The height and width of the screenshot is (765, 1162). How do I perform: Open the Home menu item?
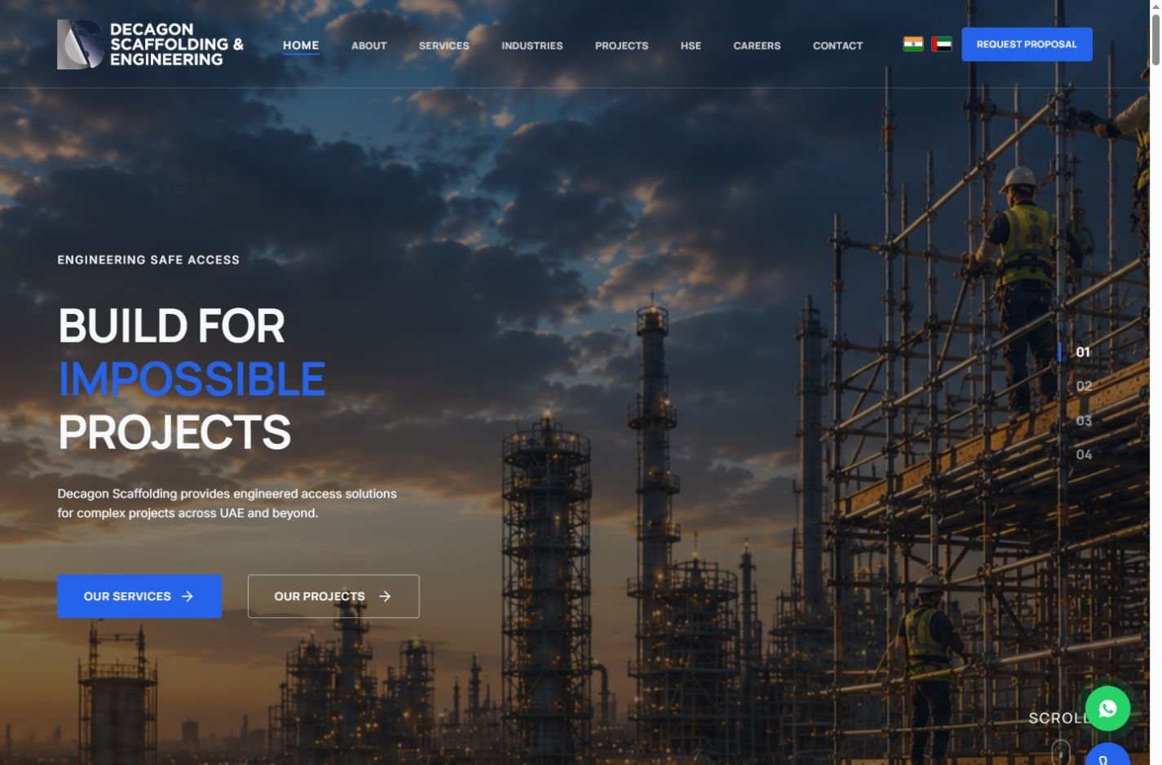point(301,46)
